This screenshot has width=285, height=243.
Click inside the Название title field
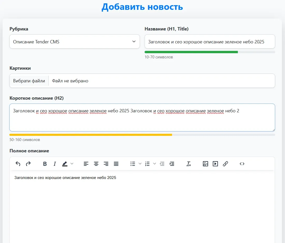coord(209,41)
